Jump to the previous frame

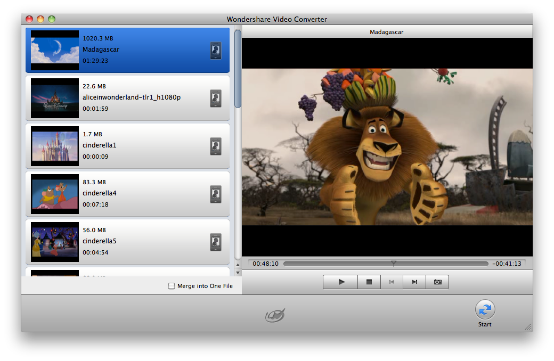click(x=392, y=282)
